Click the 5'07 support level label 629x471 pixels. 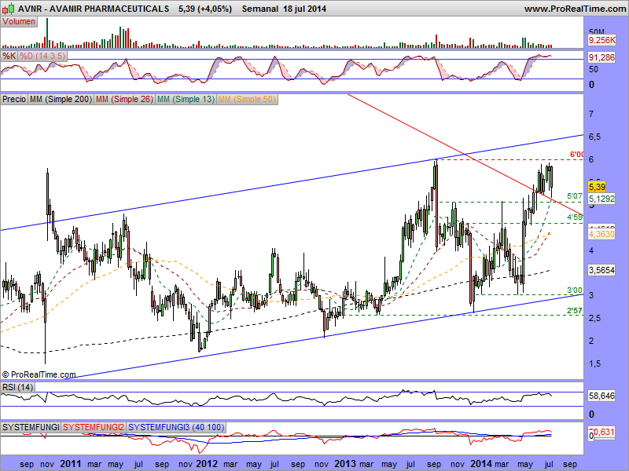pos(575,196)
